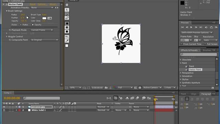Check From Current Time option
This screenshot has height=124, width=220.
[181, 44]
